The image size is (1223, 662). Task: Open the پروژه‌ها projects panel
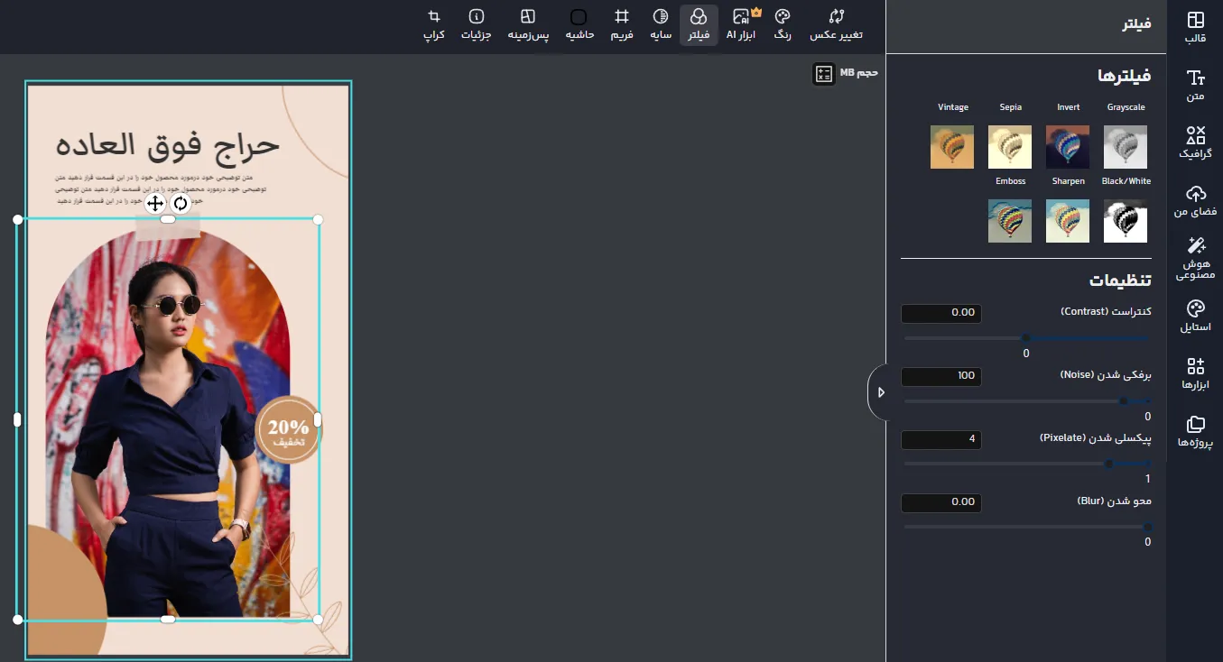click(1195, 431)
